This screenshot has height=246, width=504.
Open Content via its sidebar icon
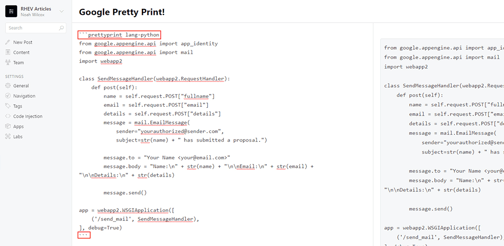pos(8,53)
